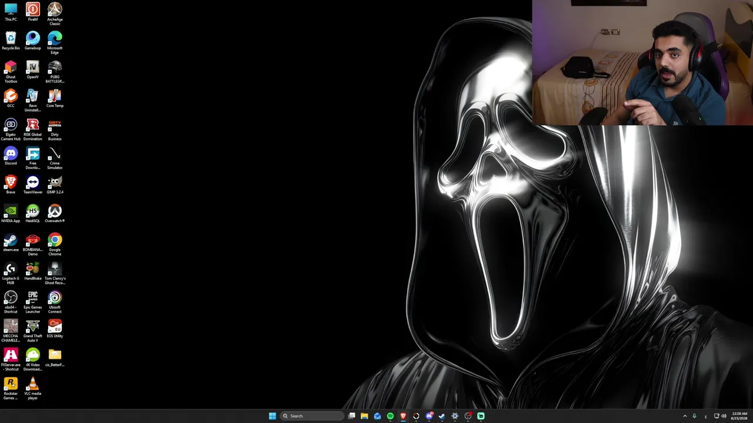Select the This PC desktop icon
Viewport: 753px width, 423px height.
11,12
